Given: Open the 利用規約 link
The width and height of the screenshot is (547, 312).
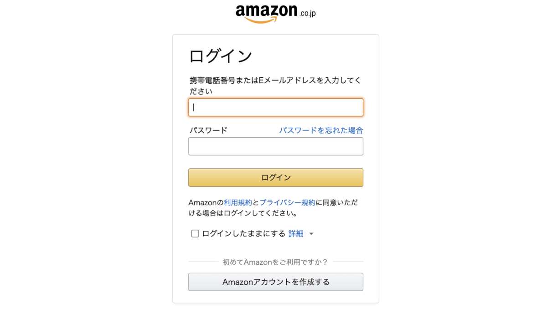Looking at the screenshot, I should click(238, 202).
